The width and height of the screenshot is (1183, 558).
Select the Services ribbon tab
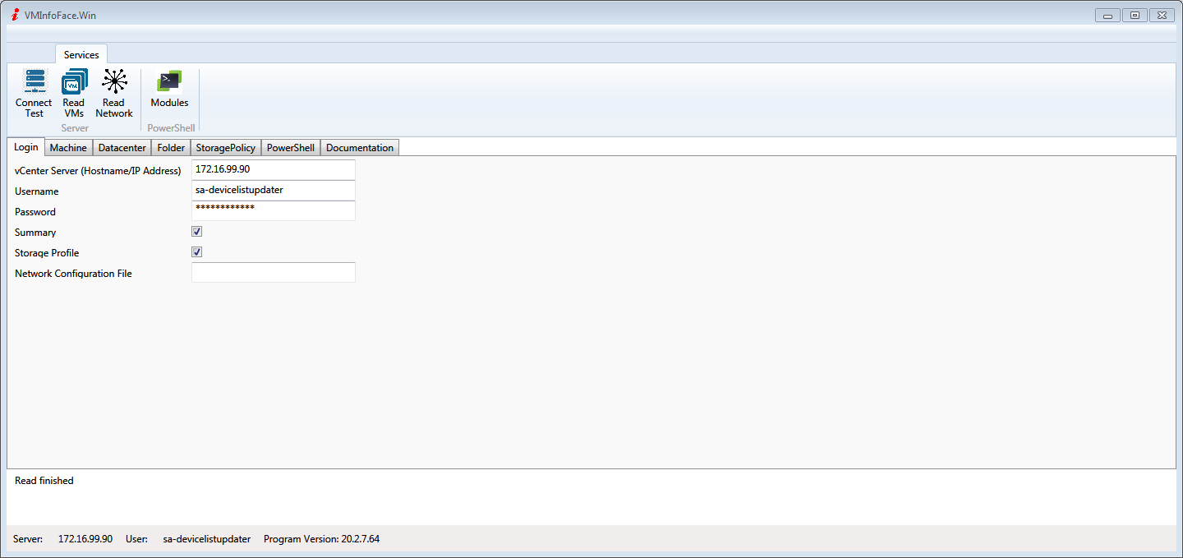point(81,54)
